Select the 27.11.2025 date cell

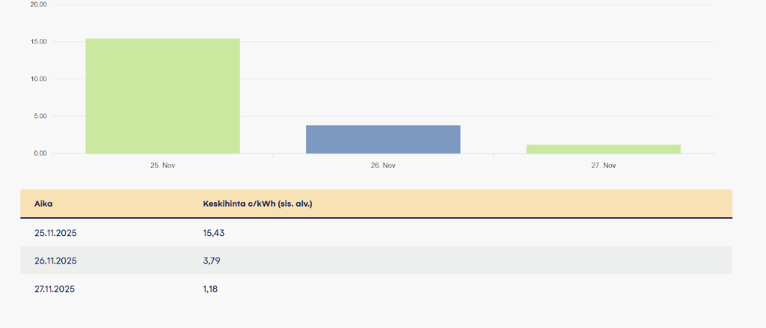pyautogui.click(x=55, y=288)
